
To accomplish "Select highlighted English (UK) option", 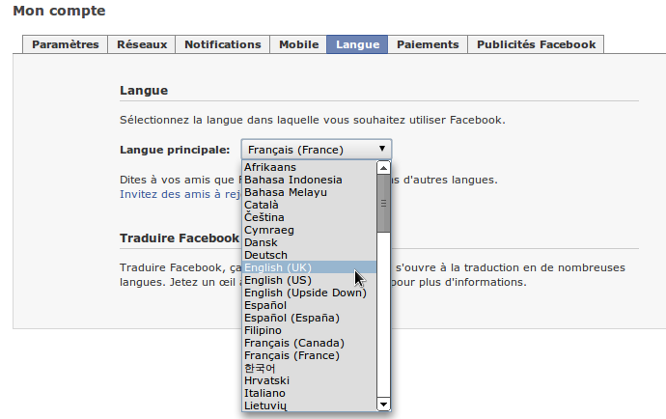I will tap(309, 267).
